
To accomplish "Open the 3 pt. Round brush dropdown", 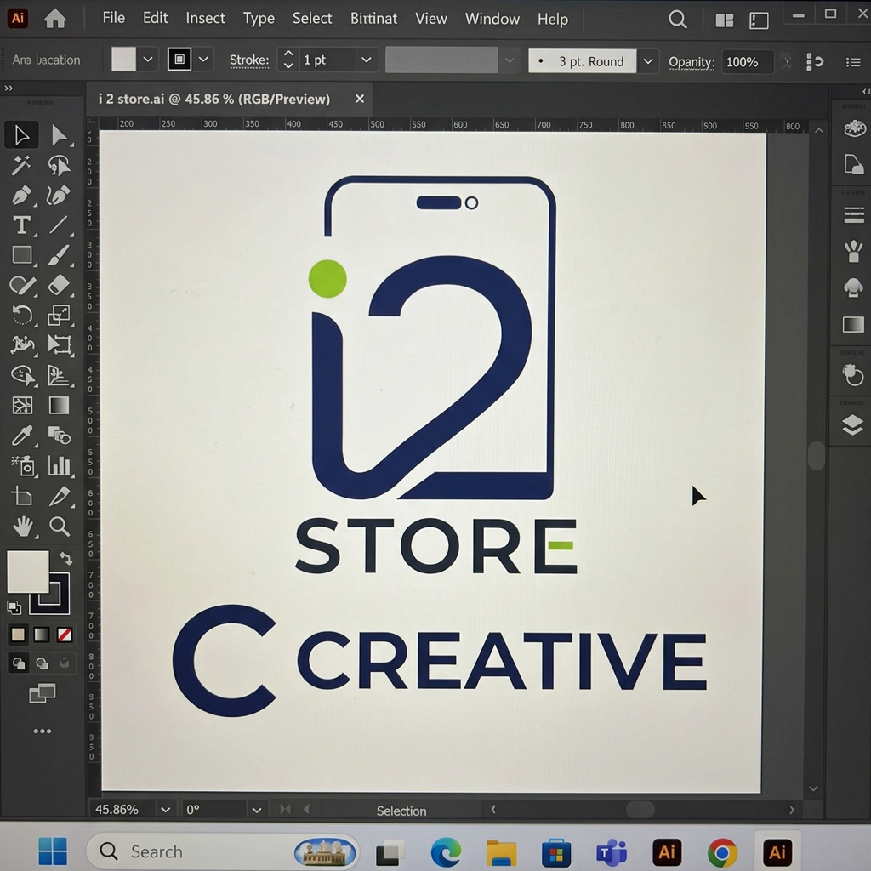I will point(647,61).
